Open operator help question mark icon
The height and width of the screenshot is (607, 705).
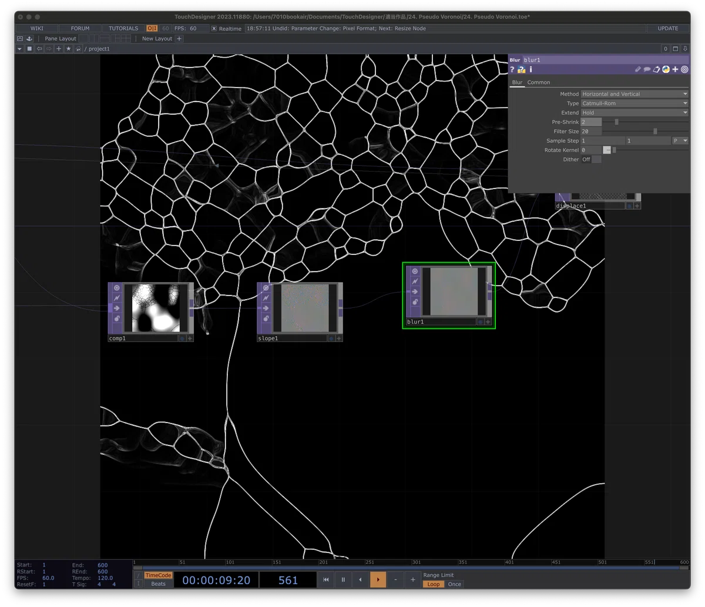tap(512, 69)
